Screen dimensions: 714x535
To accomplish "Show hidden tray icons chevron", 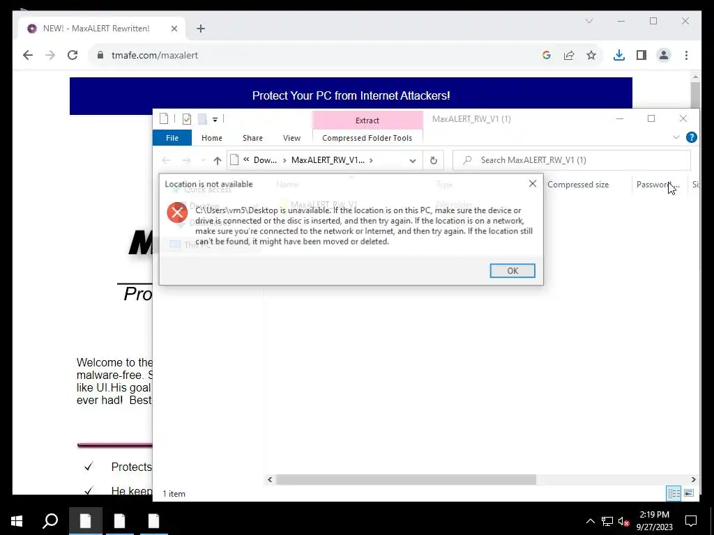I will (590, 521).
